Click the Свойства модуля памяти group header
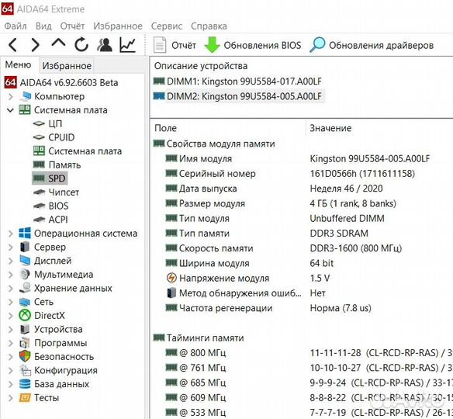Image resolution: width=453 pixels, height=419 pixels. tap(220, 144)
